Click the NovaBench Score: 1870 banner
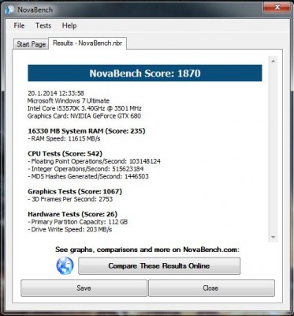This screenshot has width=294, height=316. pyautogui.click(x=145, y=73)
